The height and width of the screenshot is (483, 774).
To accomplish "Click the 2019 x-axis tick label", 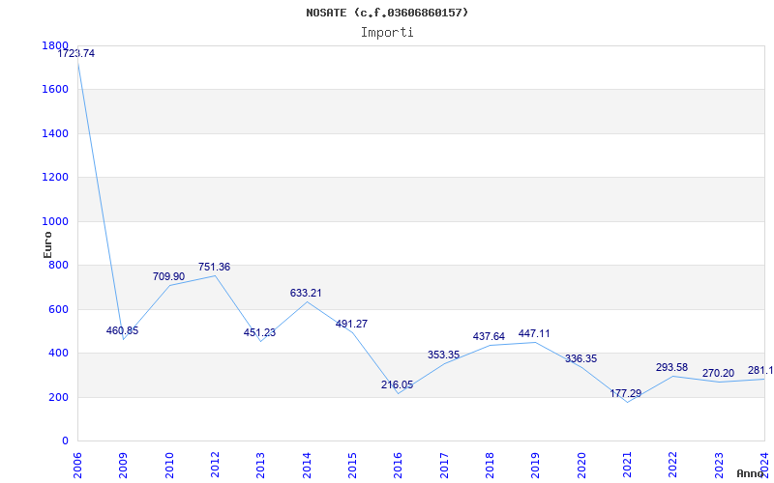I will pyautogui.click(x=535, y=466).
